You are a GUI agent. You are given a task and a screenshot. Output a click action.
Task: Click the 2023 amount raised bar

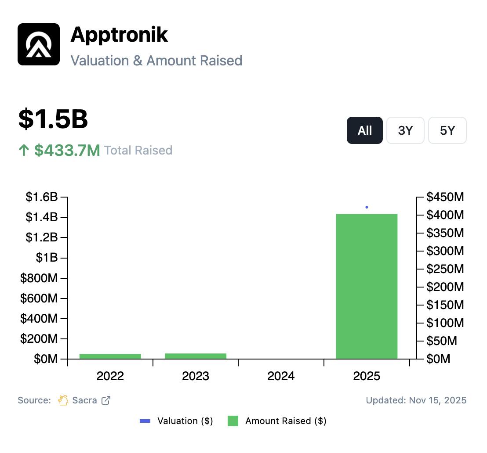[x=196, y=356]
